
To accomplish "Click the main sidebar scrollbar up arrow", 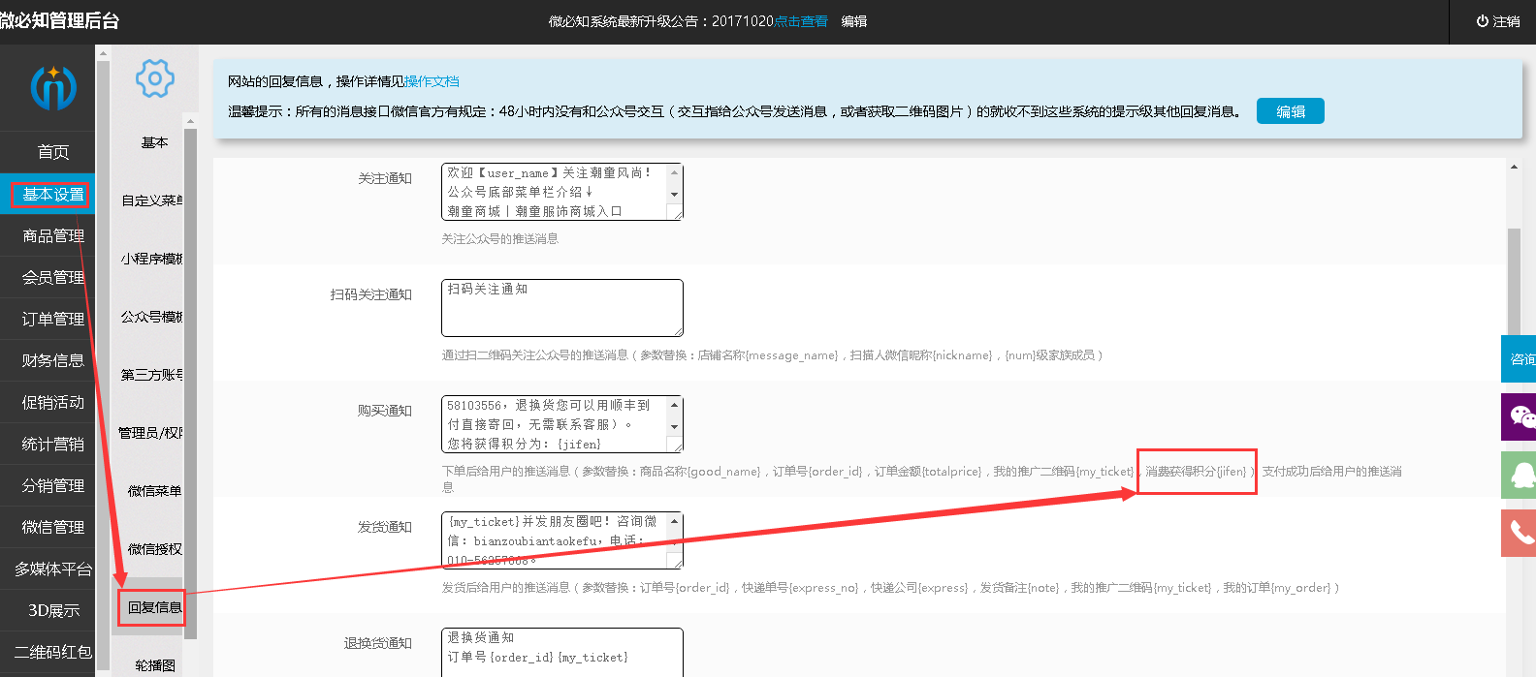I will [x=103, y=54].
